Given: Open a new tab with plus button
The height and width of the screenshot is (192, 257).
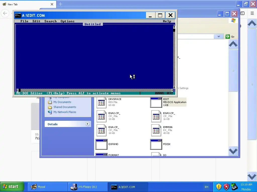Looking at the screenshot, I should [x=60, y=4].
